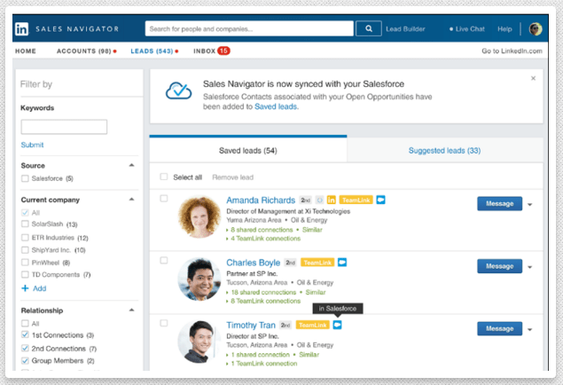Open dropdown beside Charles Boyle's Message button

(529, 267)
